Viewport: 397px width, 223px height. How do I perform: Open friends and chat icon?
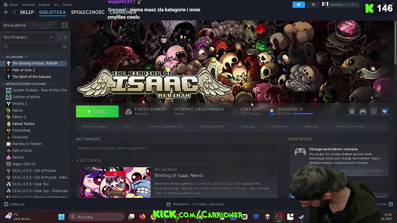tap(390, 204)
